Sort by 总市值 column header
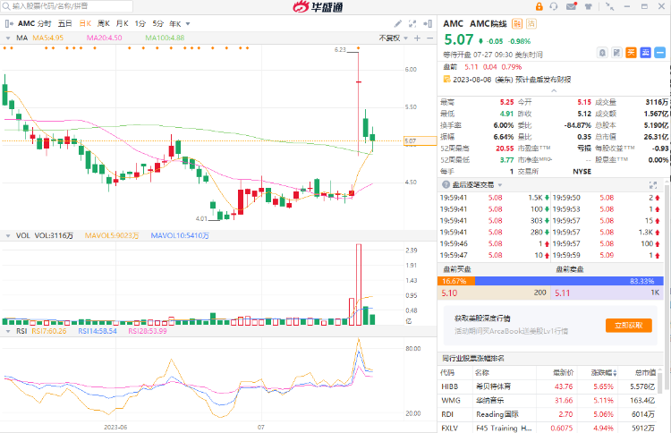This screenshot has height=433, width=671. [645, 373]
